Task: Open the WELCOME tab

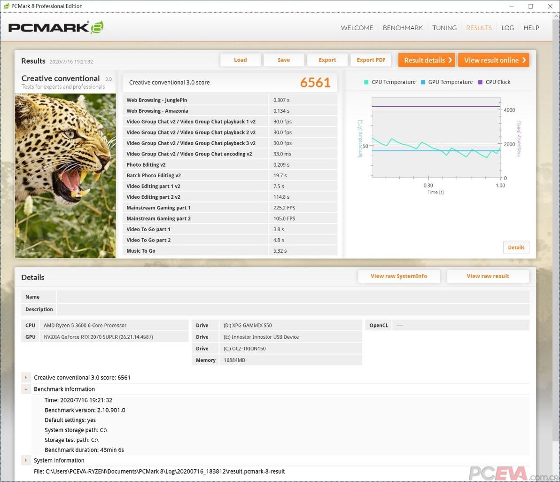Action: coord(357,28)
